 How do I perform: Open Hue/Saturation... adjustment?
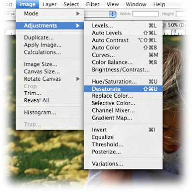[x=123, y=82]
